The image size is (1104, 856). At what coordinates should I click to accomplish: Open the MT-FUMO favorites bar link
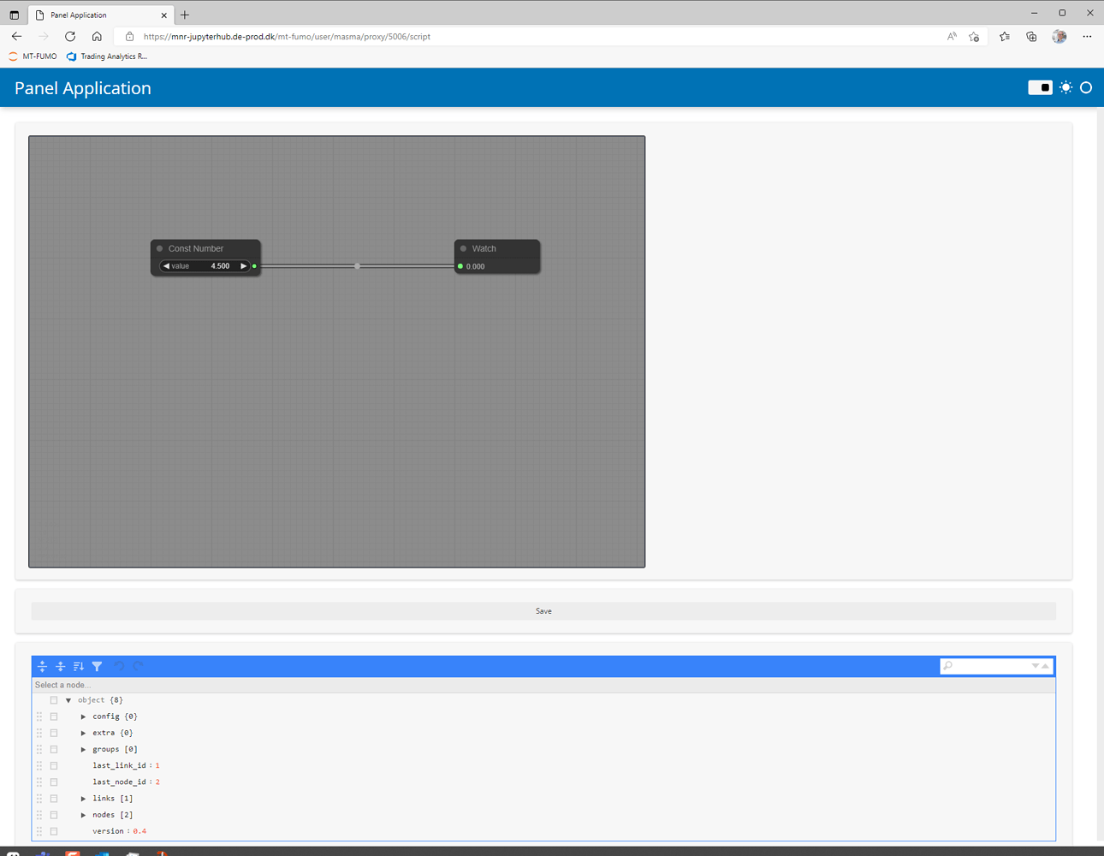click(x=31, y=56)
